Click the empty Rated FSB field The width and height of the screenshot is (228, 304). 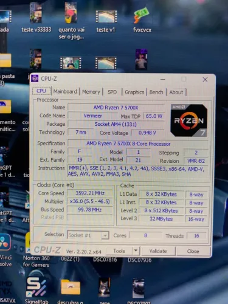click(x=90, y=218)
